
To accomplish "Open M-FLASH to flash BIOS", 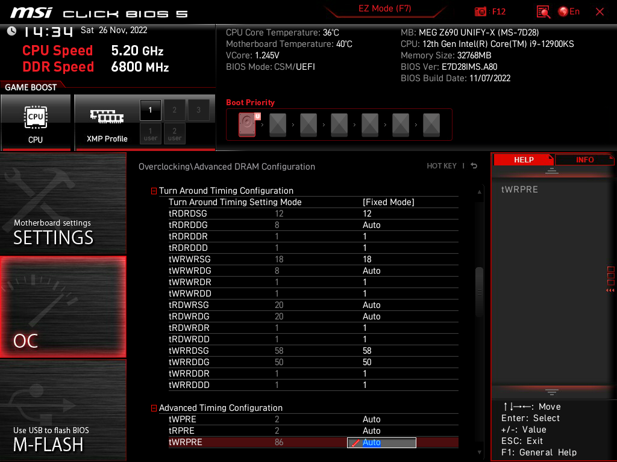I will tap(63, 410).
